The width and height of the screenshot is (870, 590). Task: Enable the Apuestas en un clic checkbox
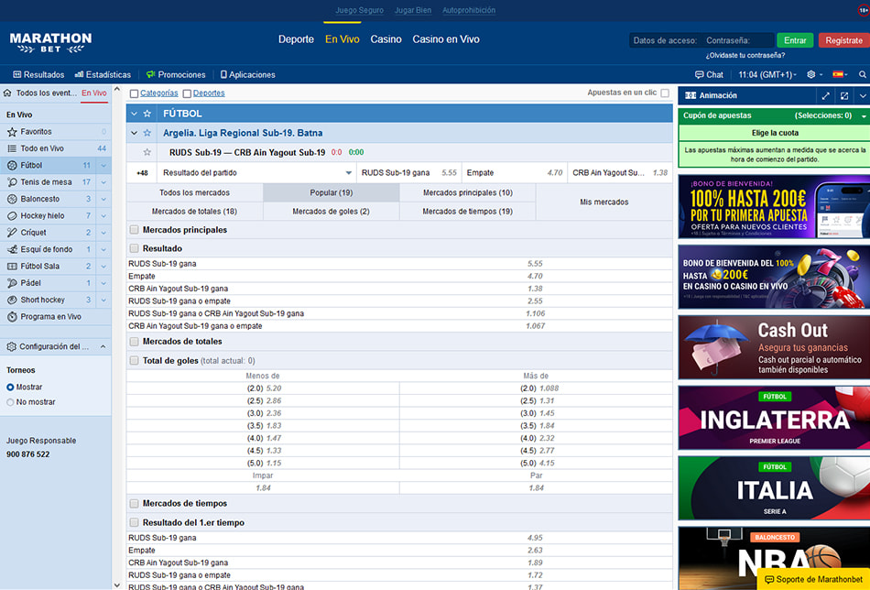pyautogui.click(x=665, y=93)
